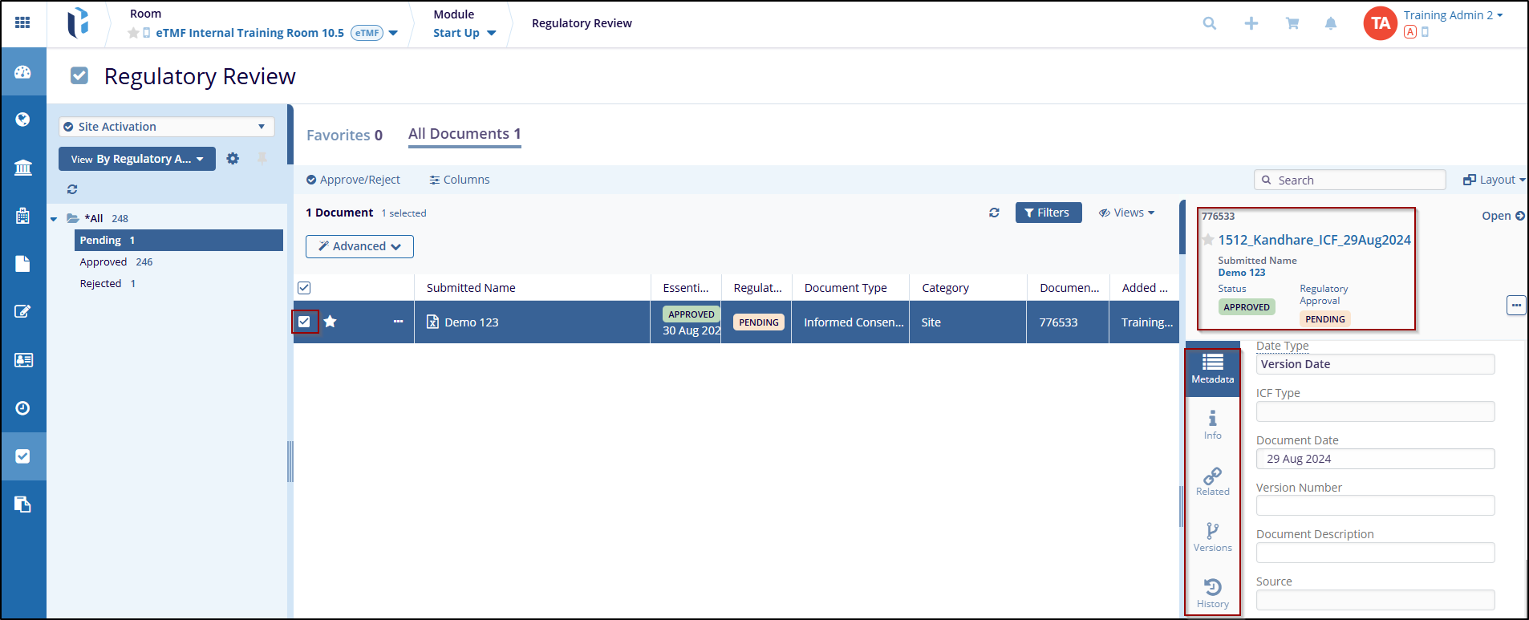Image resolution: width=1529 pixels, height=620 pixels.
Task: Open the Views dropdown
Action: (x=1126, y=213)
